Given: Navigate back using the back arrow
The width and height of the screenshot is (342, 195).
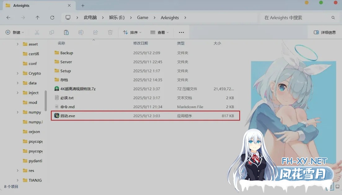Looking at the screenshot, I should coord(8,18).
